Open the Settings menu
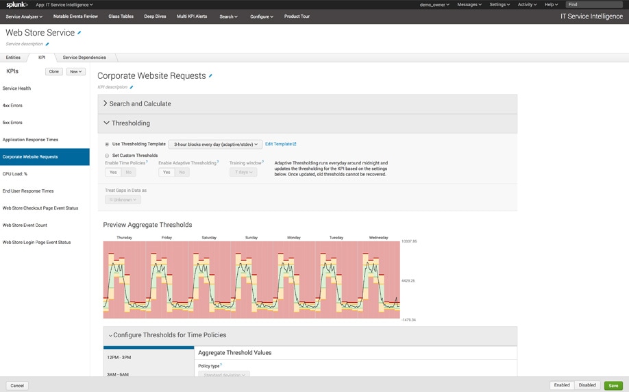The image size is (629, 392). (x=500, y=5)
